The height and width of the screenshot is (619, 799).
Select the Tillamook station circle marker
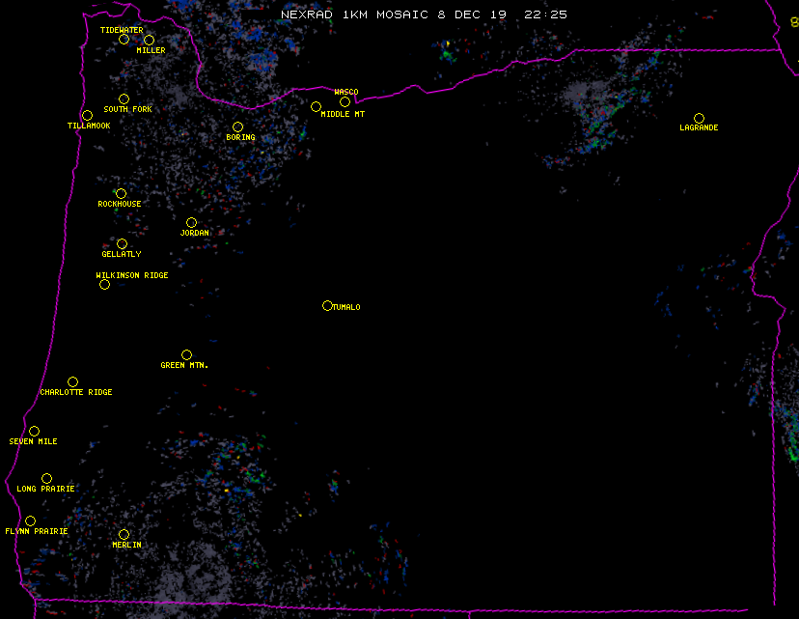[x=87, y=116]
